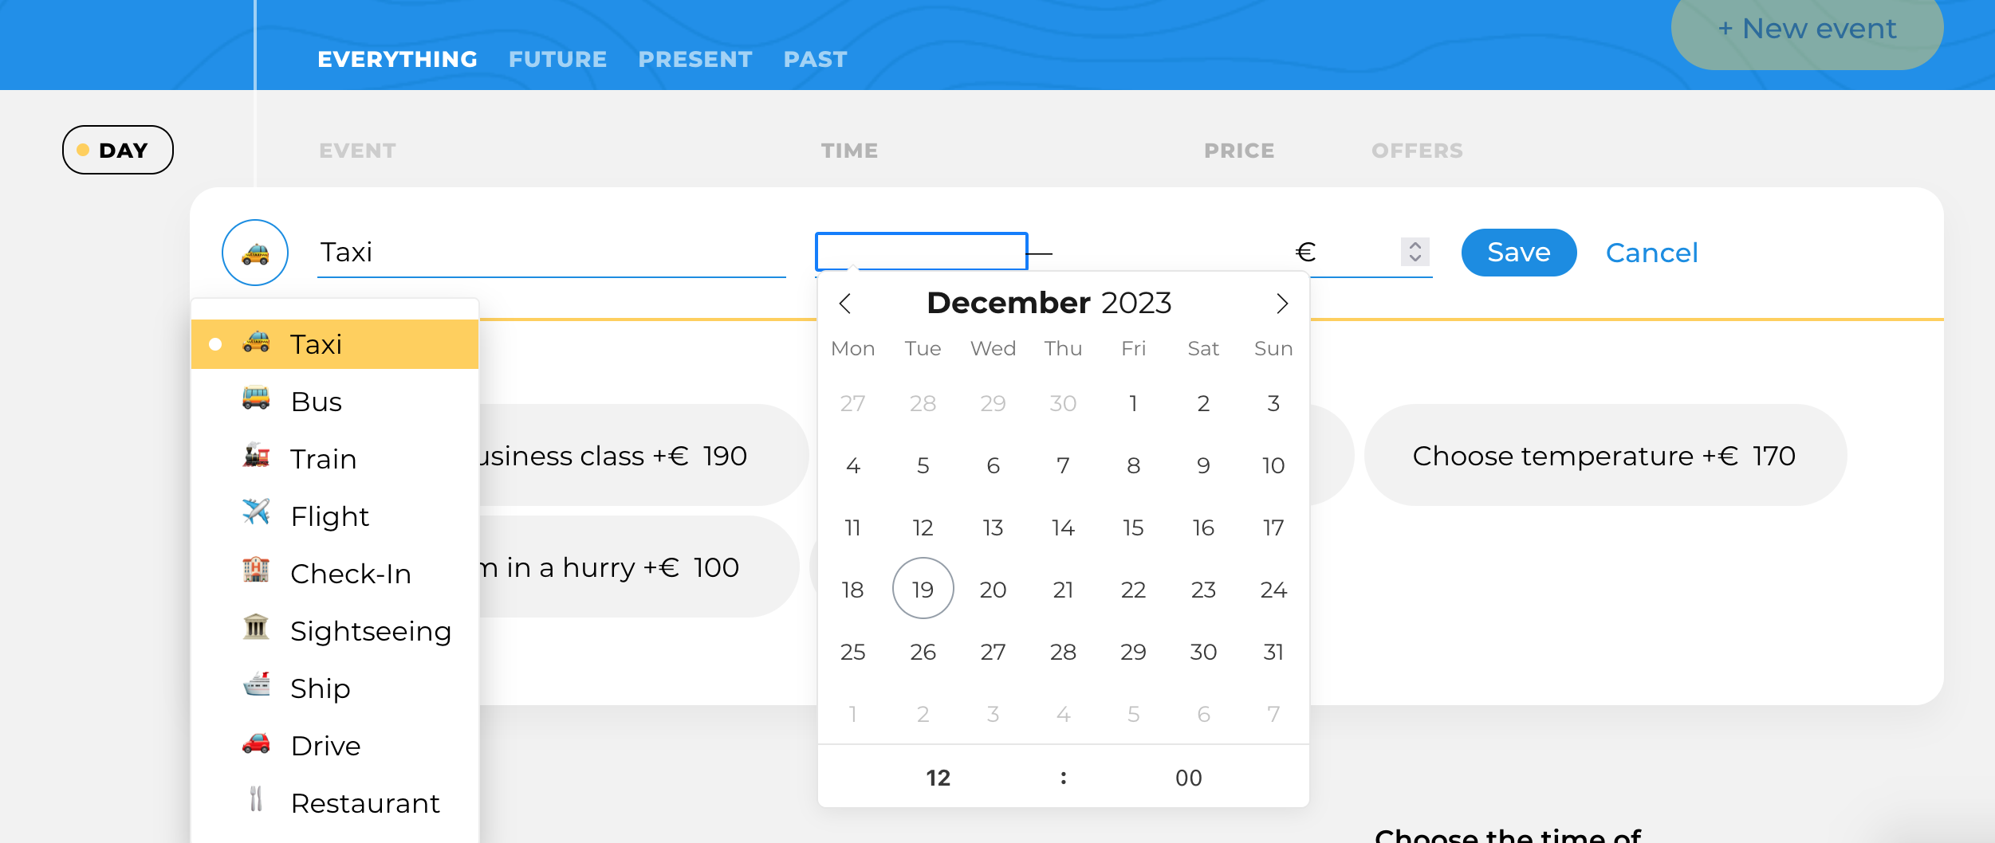1995x843 pixels.
Task: Switch to the Future filter tab
Action: 557,59
